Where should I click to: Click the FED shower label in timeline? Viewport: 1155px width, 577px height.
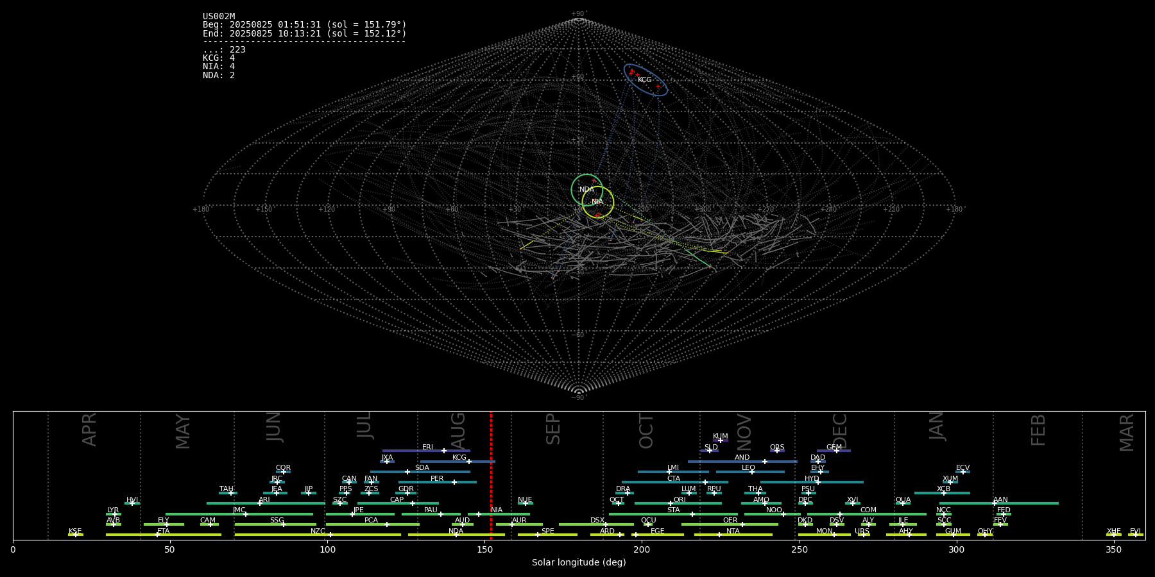[x=1004, y=510]
